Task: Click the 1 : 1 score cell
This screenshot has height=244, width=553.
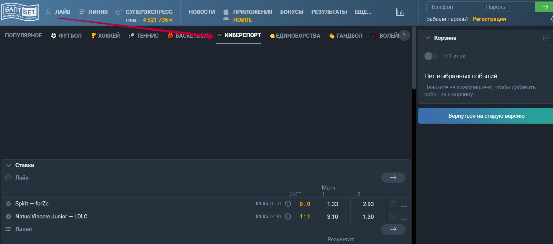Action: coord(305,217)
